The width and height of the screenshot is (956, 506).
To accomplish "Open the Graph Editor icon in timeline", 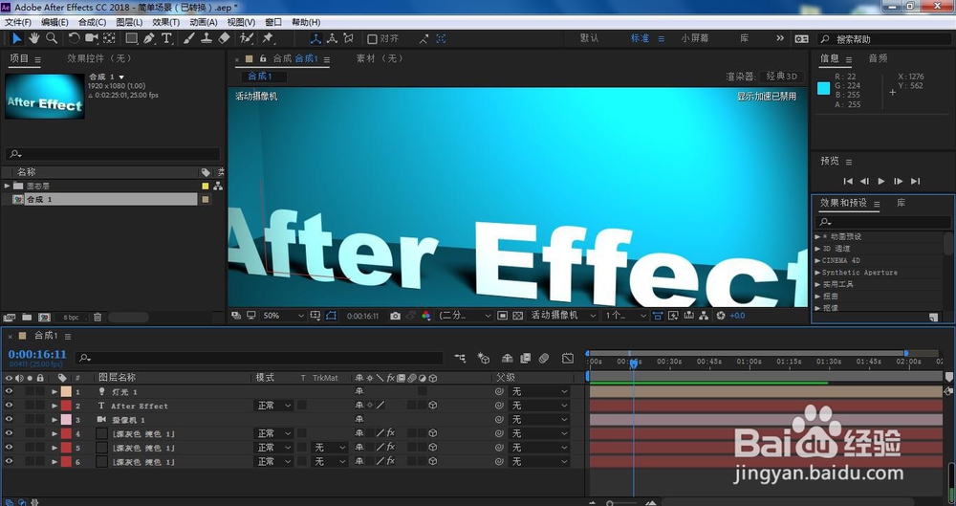I will point(568,359).
